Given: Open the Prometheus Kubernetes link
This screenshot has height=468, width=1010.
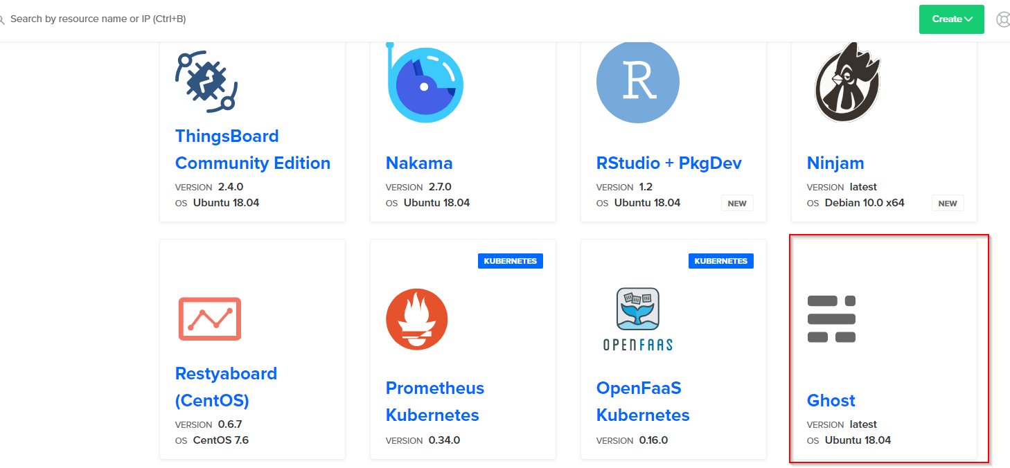Looking at the screenshot, I should 435,402.
